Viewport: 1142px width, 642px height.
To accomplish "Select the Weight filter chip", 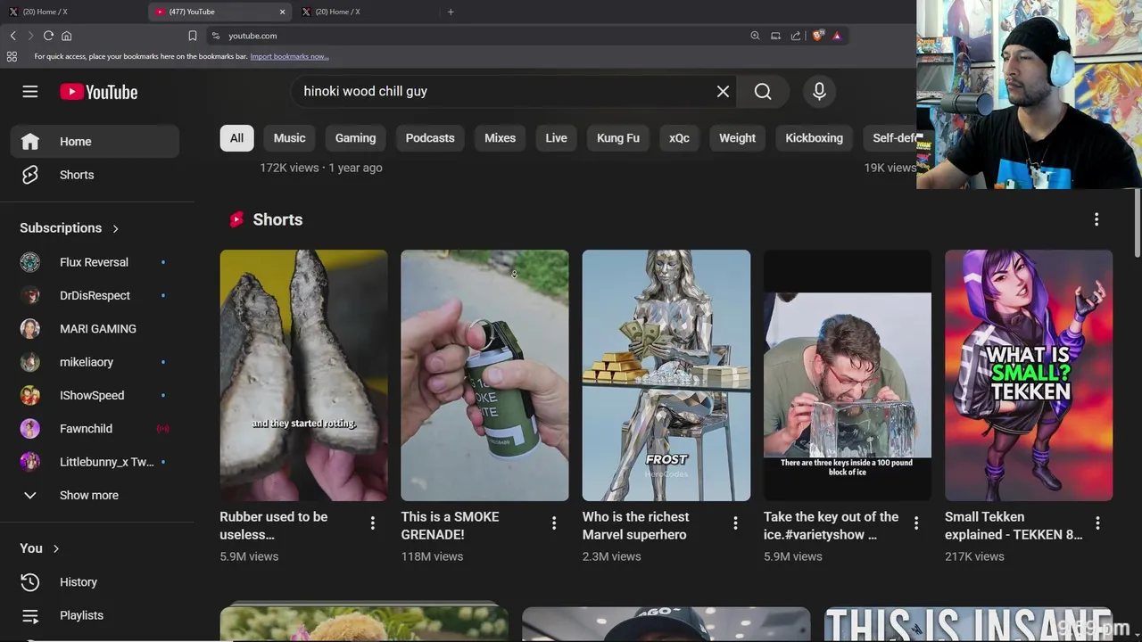I will click(737, 138).
